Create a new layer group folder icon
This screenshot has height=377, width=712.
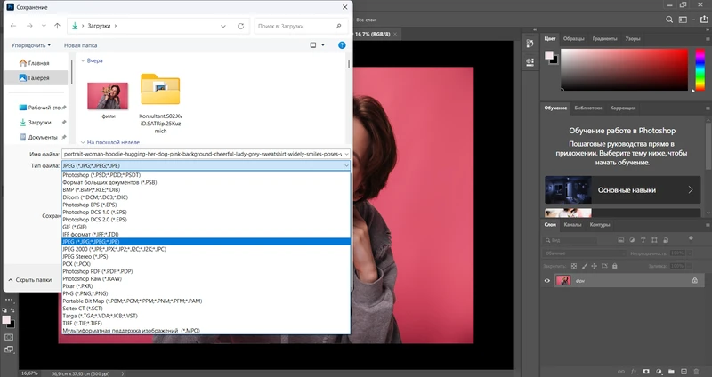click(673, 369)
